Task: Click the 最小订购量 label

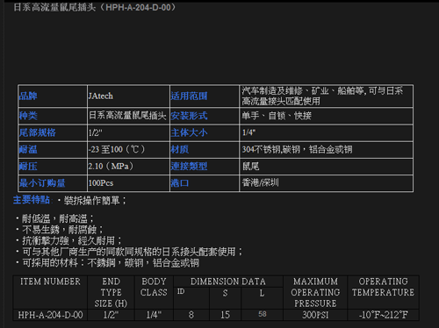Action: coord(42,183)
